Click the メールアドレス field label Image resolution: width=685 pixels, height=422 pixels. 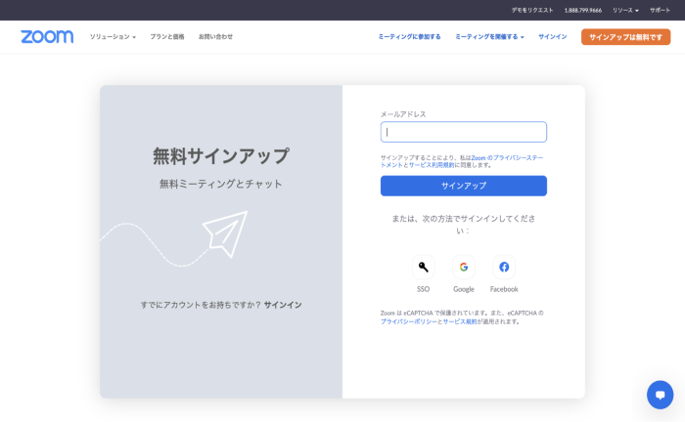pyautogui.click(x=403, y=114)
